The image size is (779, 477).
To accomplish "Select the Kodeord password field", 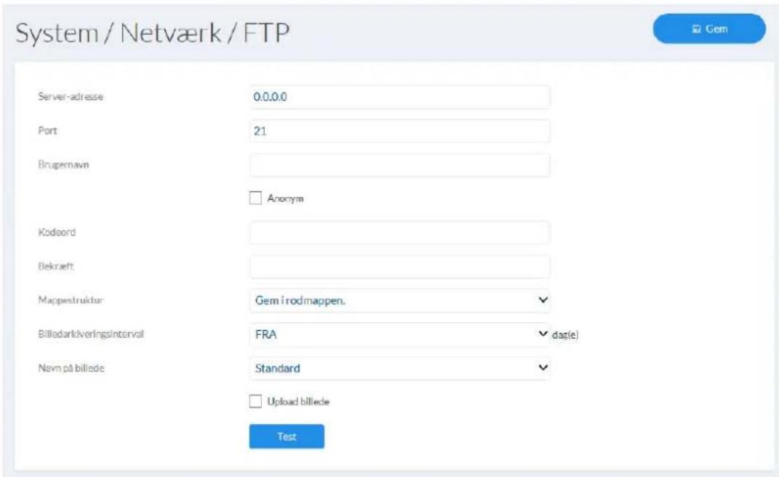I will point(400,233).
